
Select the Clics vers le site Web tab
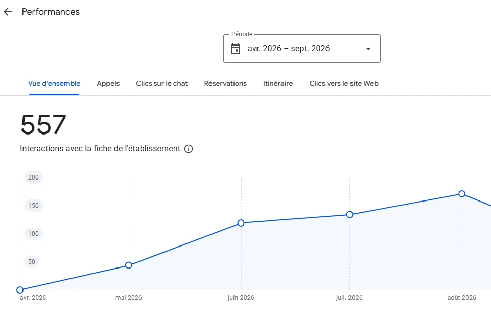pyautogui.click(x=344, y=84)
